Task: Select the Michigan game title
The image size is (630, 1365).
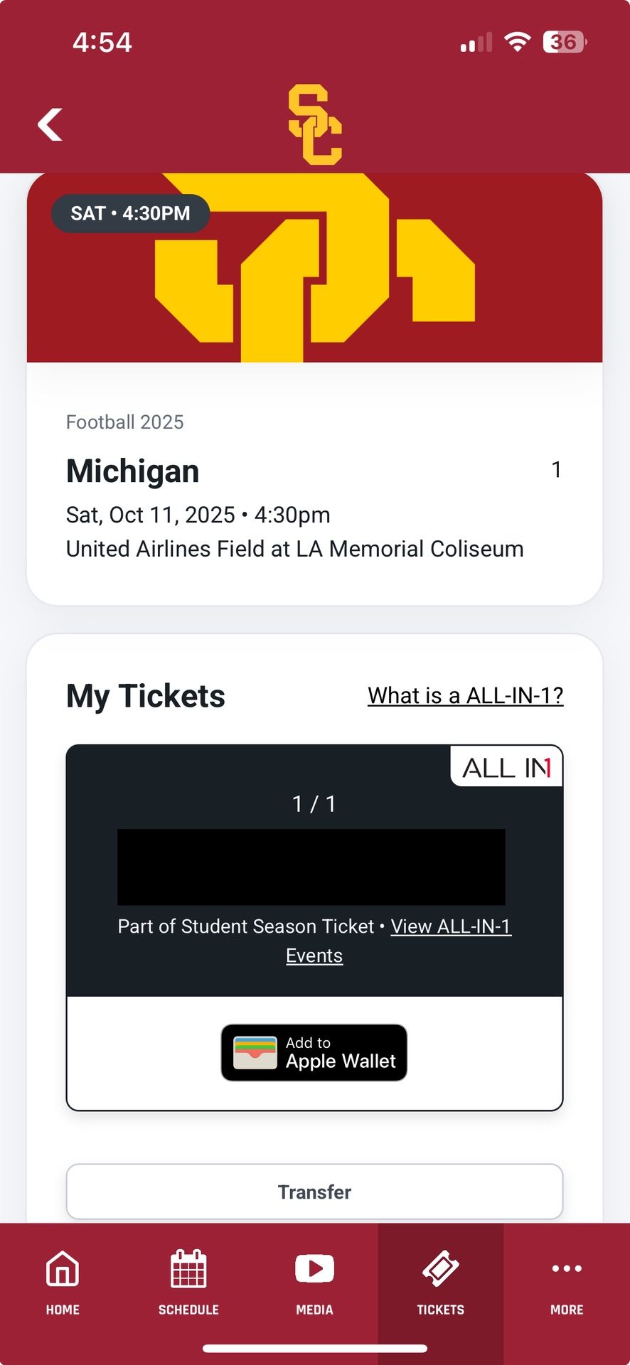Action: (x=133, y=471)
